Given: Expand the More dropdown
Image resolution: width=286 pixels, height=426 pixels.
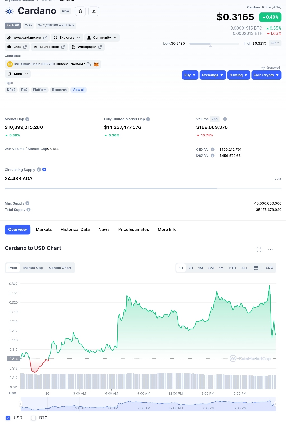Looking at the screenshot, I should click(x=18, y=74).
